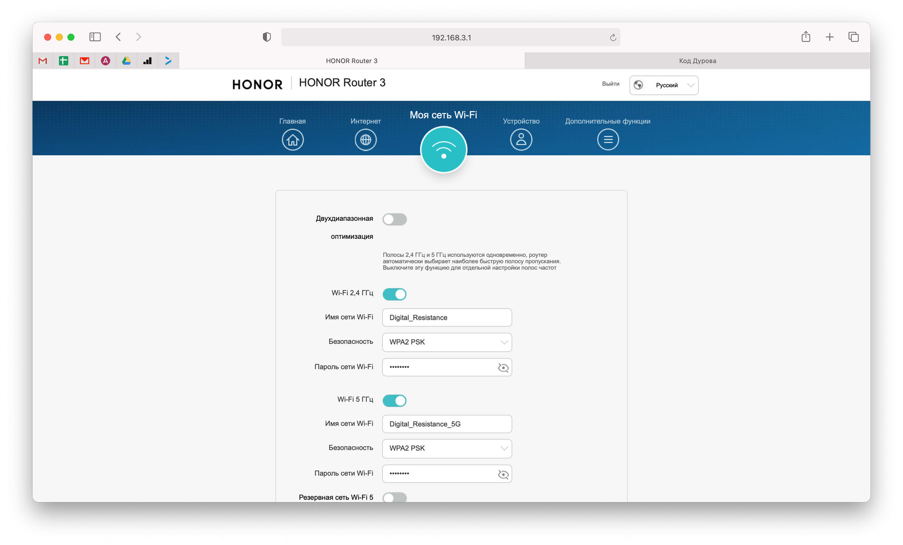Go forward with the browser forward arrow
Viewport: 903px width, 545px height.
click(139, 37)
